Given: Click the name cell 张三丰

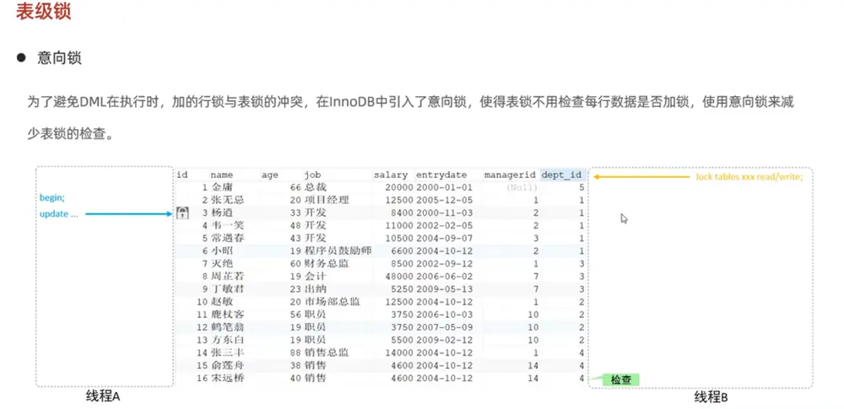Looking at the screenshot, I should click(x=227, y=352).
